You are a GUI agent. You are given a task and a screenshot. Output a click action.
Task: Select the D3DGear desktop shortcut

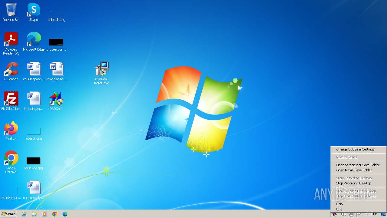(56, 101)
